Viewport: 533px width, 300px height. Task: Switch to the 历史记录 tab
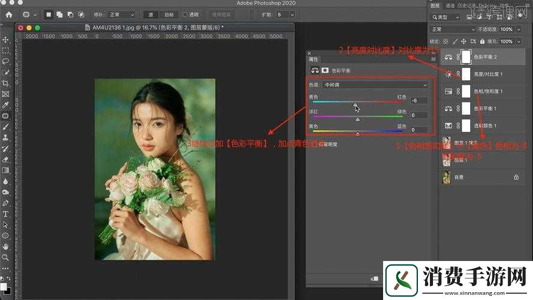click(x=466, y=5)
